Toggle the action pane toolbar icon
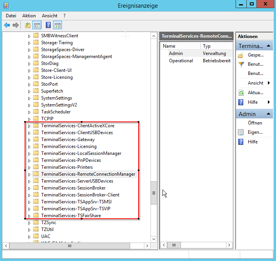Screen dimensions: 276x261 click(58, 25)
